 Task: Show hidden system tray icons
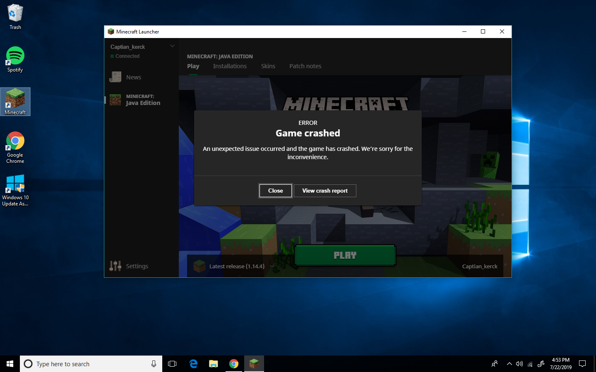(509, 364)
